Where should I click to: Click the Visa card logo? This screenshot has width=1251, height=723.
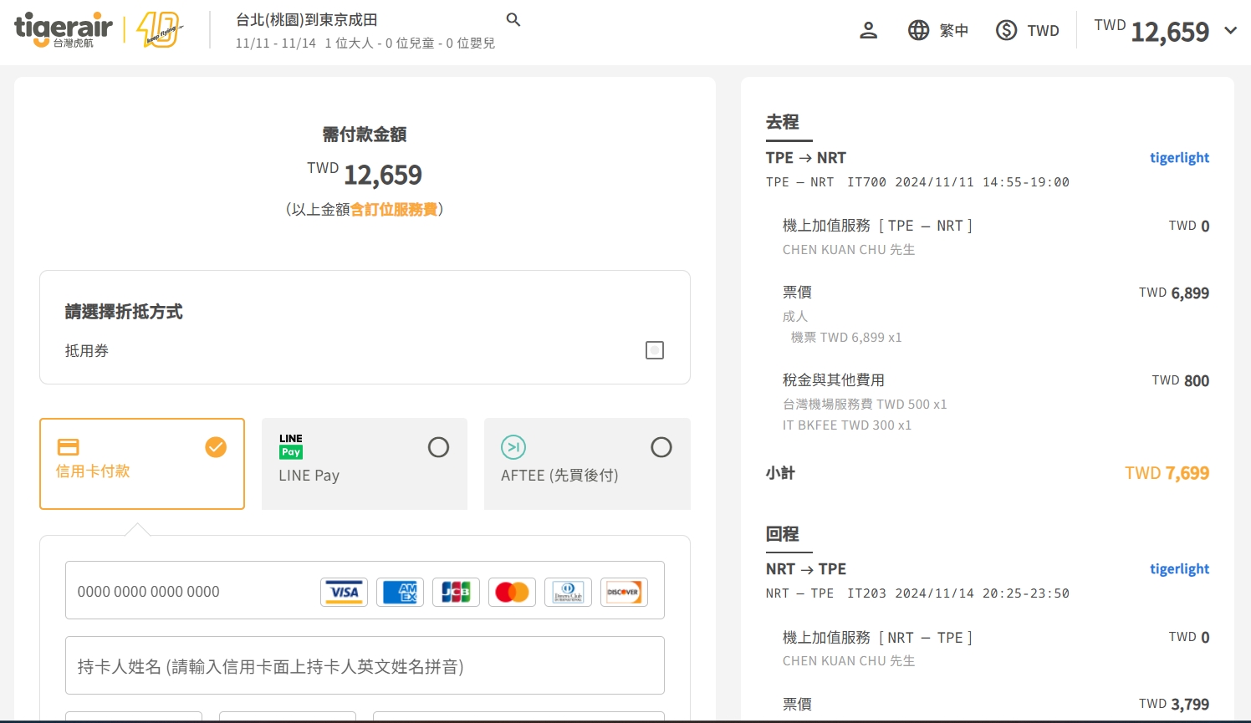coord(344,592)
